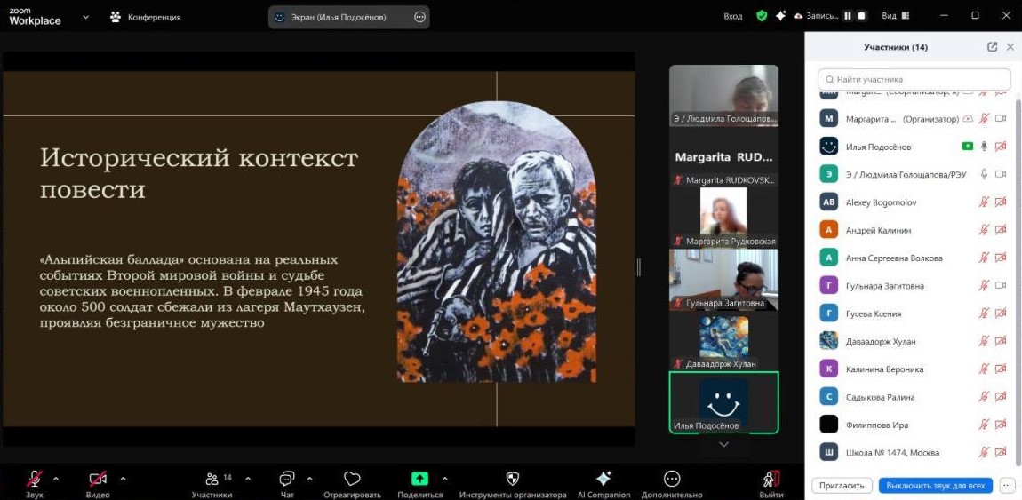
Task: Open more options beside mute-all button
Action: coord(1008,485)
